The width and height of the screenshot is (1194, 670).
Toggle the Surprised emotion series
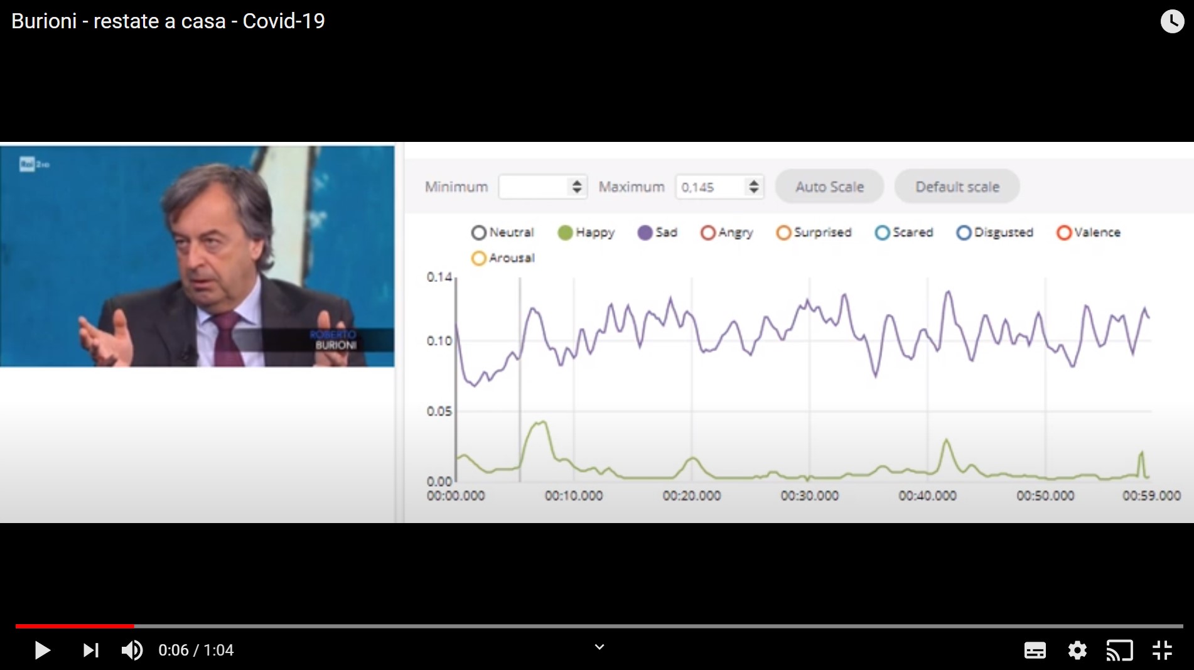click(814, 232)
